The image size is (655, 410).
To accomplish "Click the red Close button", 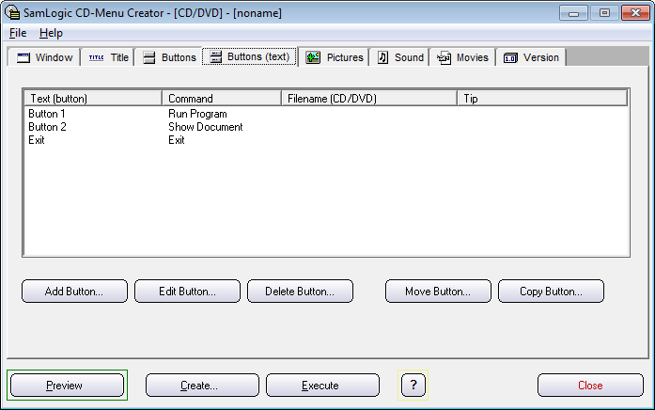I will tap(590, 386).
